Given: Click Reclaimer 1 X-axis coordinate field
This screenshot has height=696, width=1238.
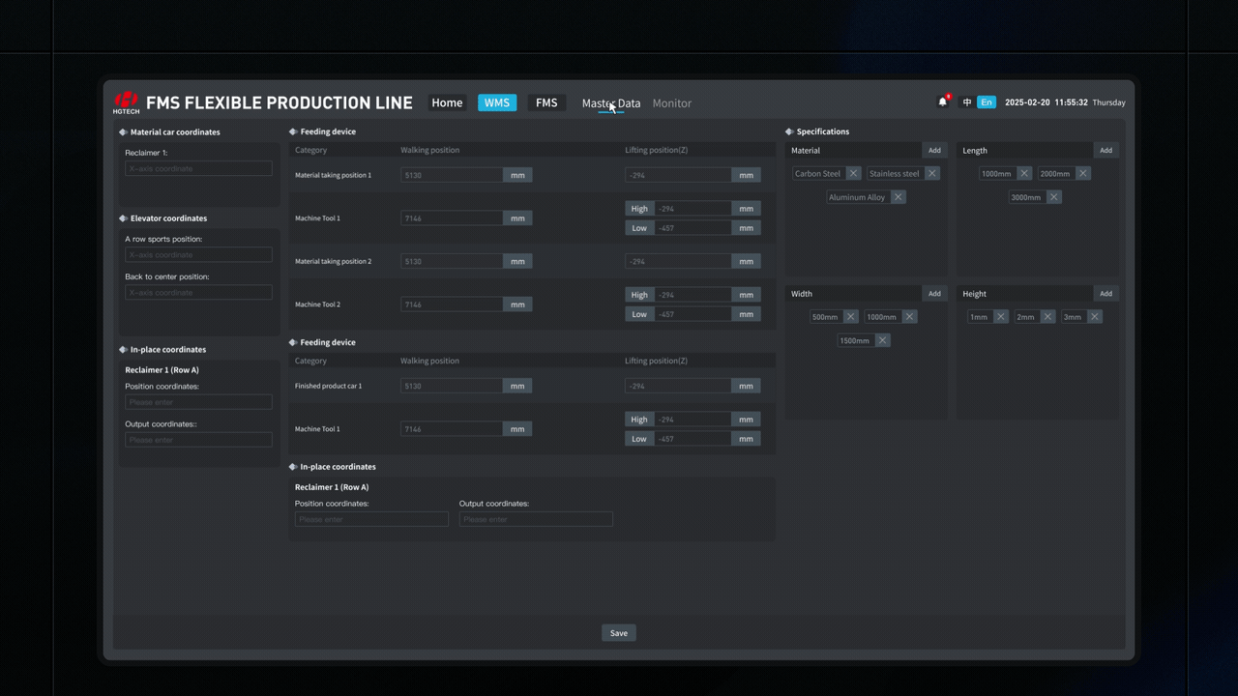Looking at the screenshot, I should 198,168.
